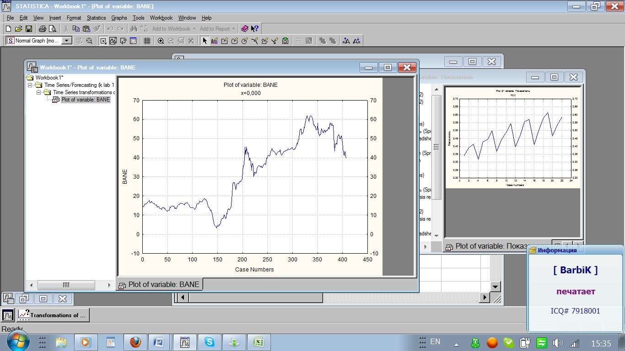Click the binoculars Find icon
This screenshot has height=351, width=625.
click(x=134, y=29)
